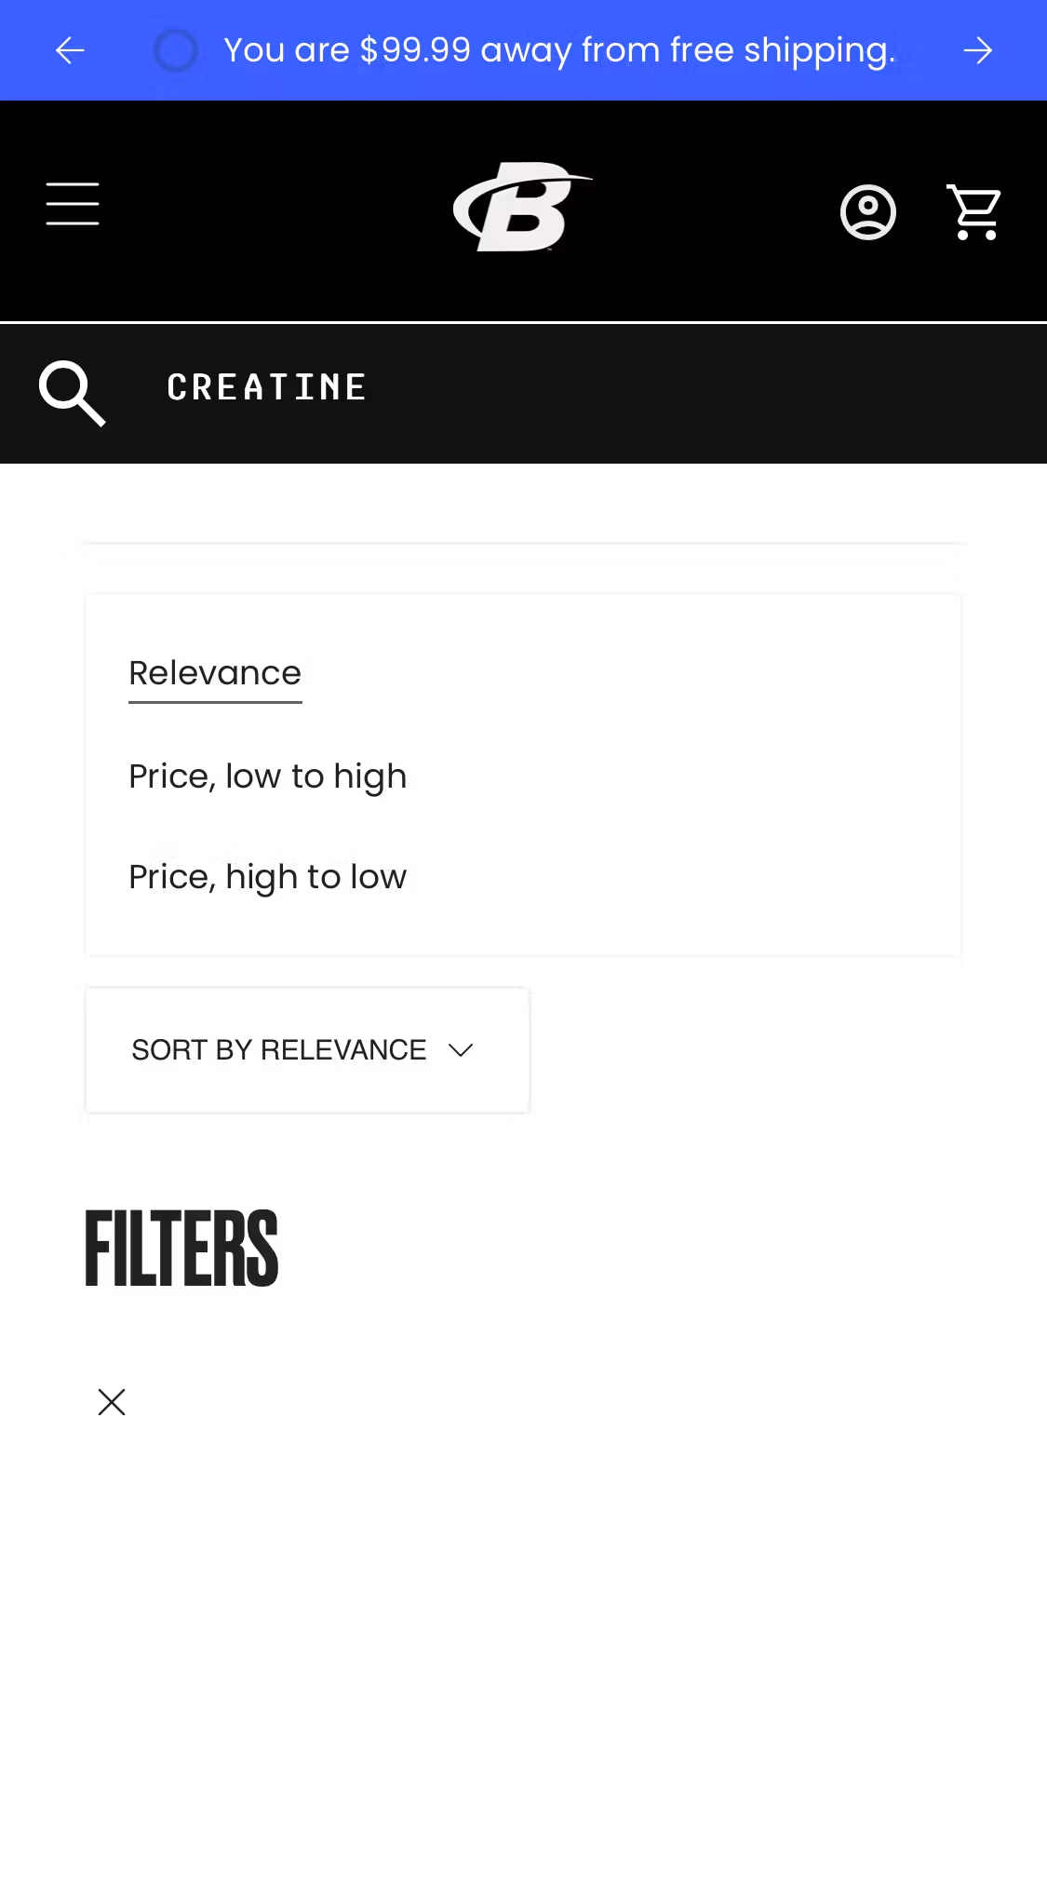Select Price, low to high sorting
This screenshot has width=1047, height=1877.
coord(267,776)
